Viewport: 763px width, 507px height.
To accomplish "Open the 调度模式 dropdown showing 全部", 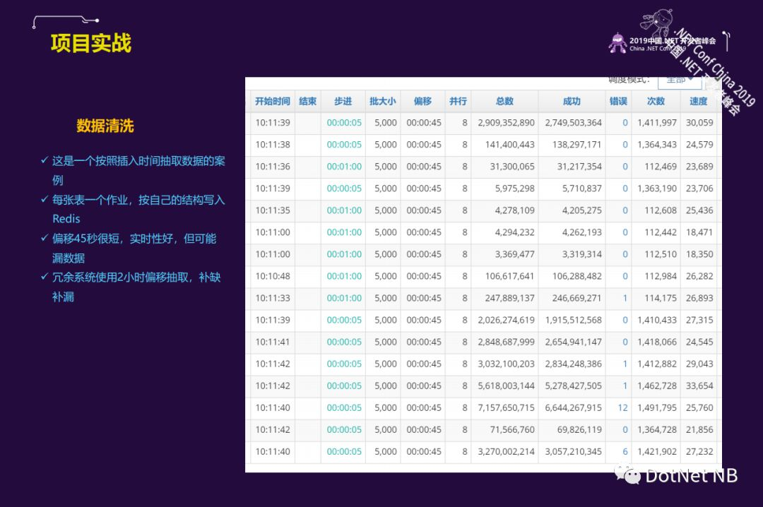I will pos(680,81).
